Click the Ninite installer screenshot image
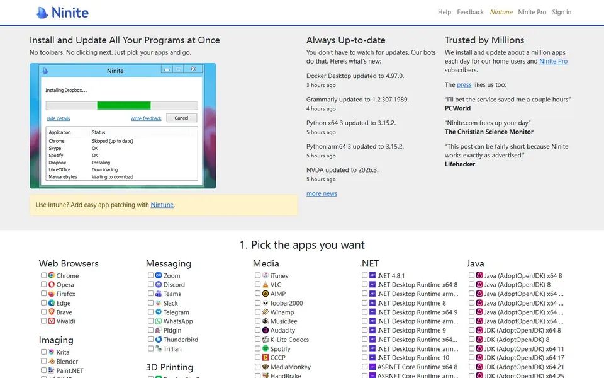This screenshot has height=378, width=604. point(123,126)
